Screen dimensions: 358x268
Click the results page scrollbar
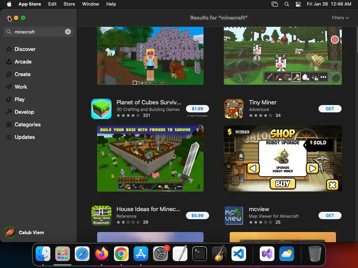(357, 40)
